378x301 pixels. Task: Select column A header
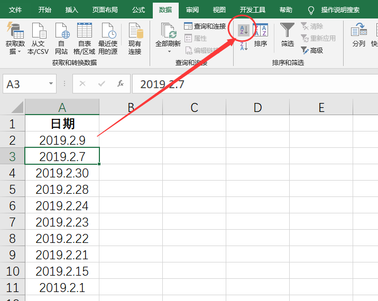(62, 107)
